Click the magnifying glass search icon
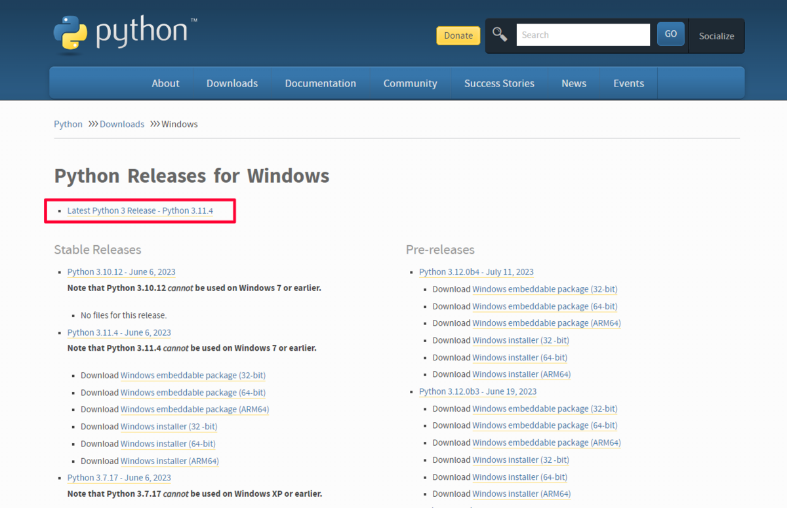The image size is (787, 508). tap(500, 35)
